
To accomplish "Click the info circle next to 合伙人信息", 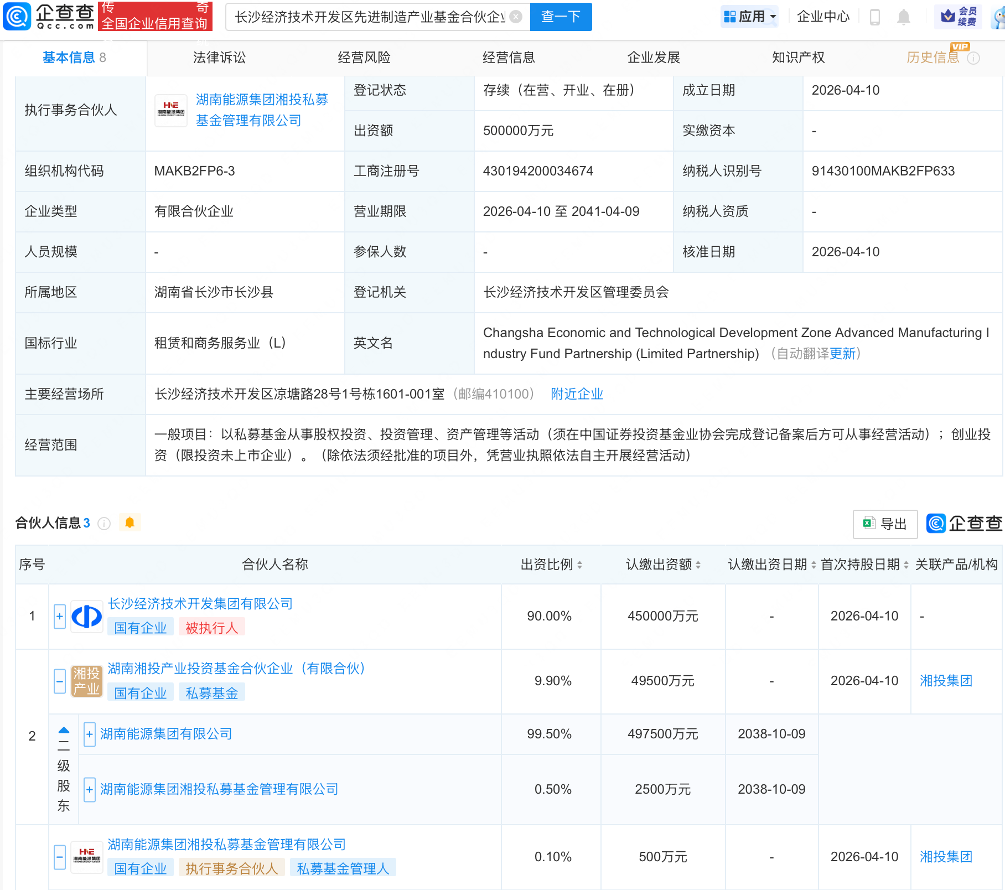I will click(x=104, y=524).
